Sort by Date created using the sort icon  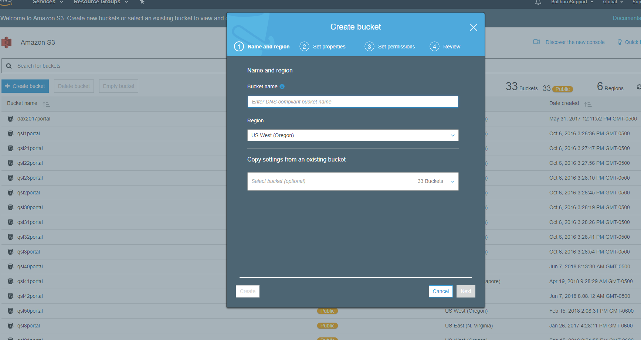[588, 104]
